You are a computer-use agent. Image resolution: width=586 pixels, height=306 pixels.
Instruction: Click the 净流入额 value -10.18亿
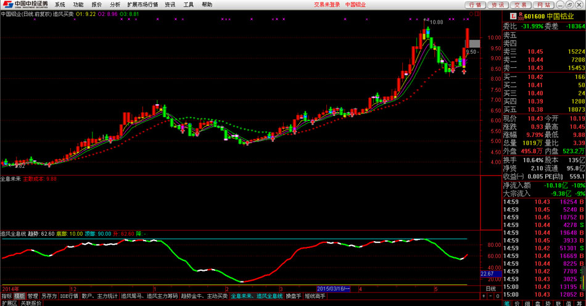pos(557,185)
